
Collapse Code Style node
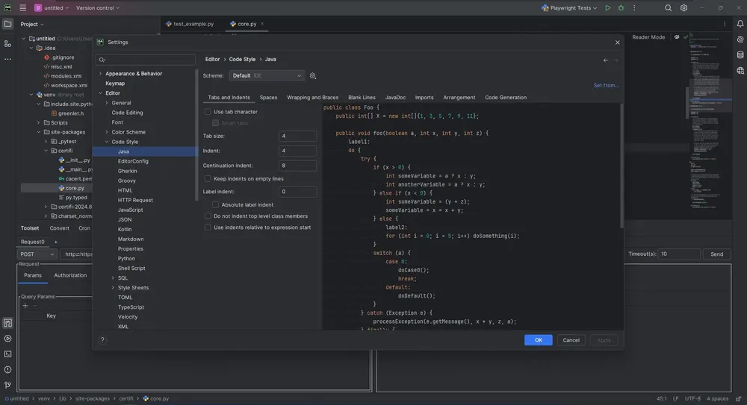coord(107,142)
